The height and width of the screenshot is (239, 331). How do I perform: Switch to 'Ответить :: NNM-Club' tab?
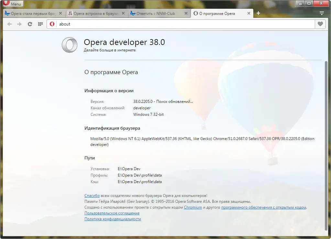coord(160,14)
